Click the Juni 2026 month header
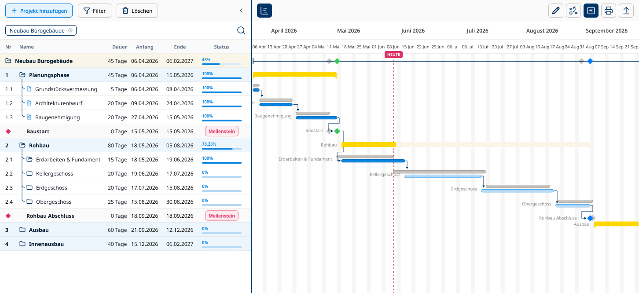Viewport: 639px width, 293px height. (x=413, y=31)
